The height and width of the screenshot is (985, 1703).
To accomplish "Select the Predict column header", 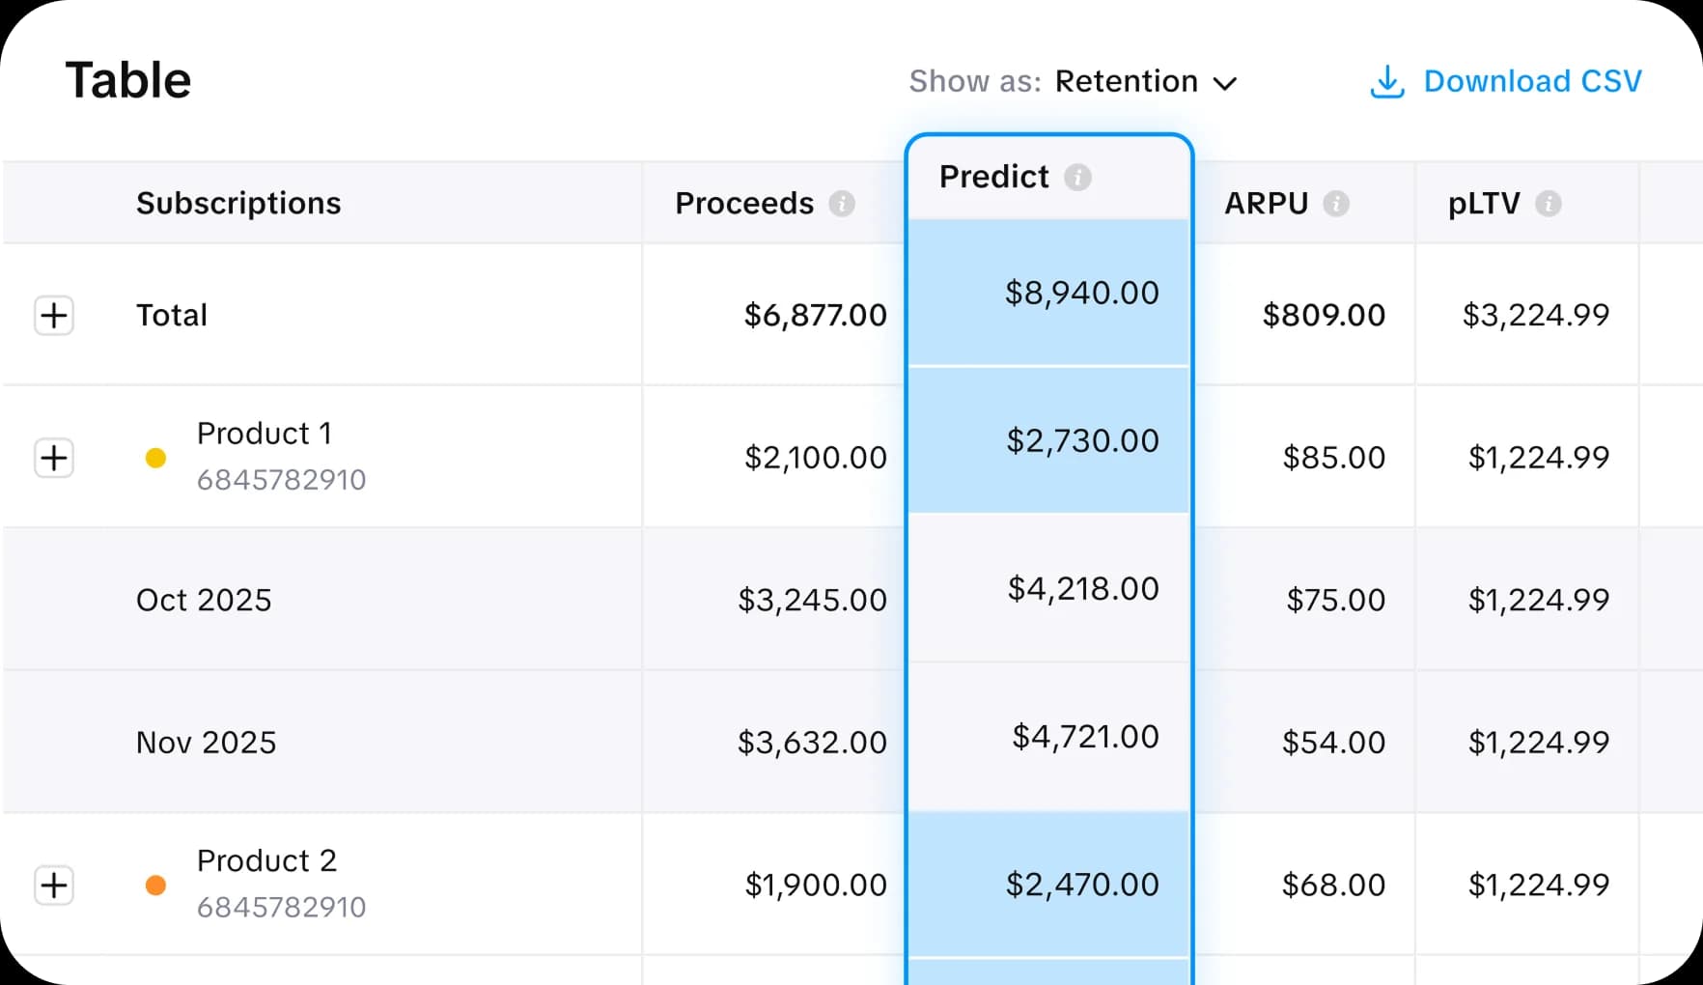I will (x=993, y=177).
